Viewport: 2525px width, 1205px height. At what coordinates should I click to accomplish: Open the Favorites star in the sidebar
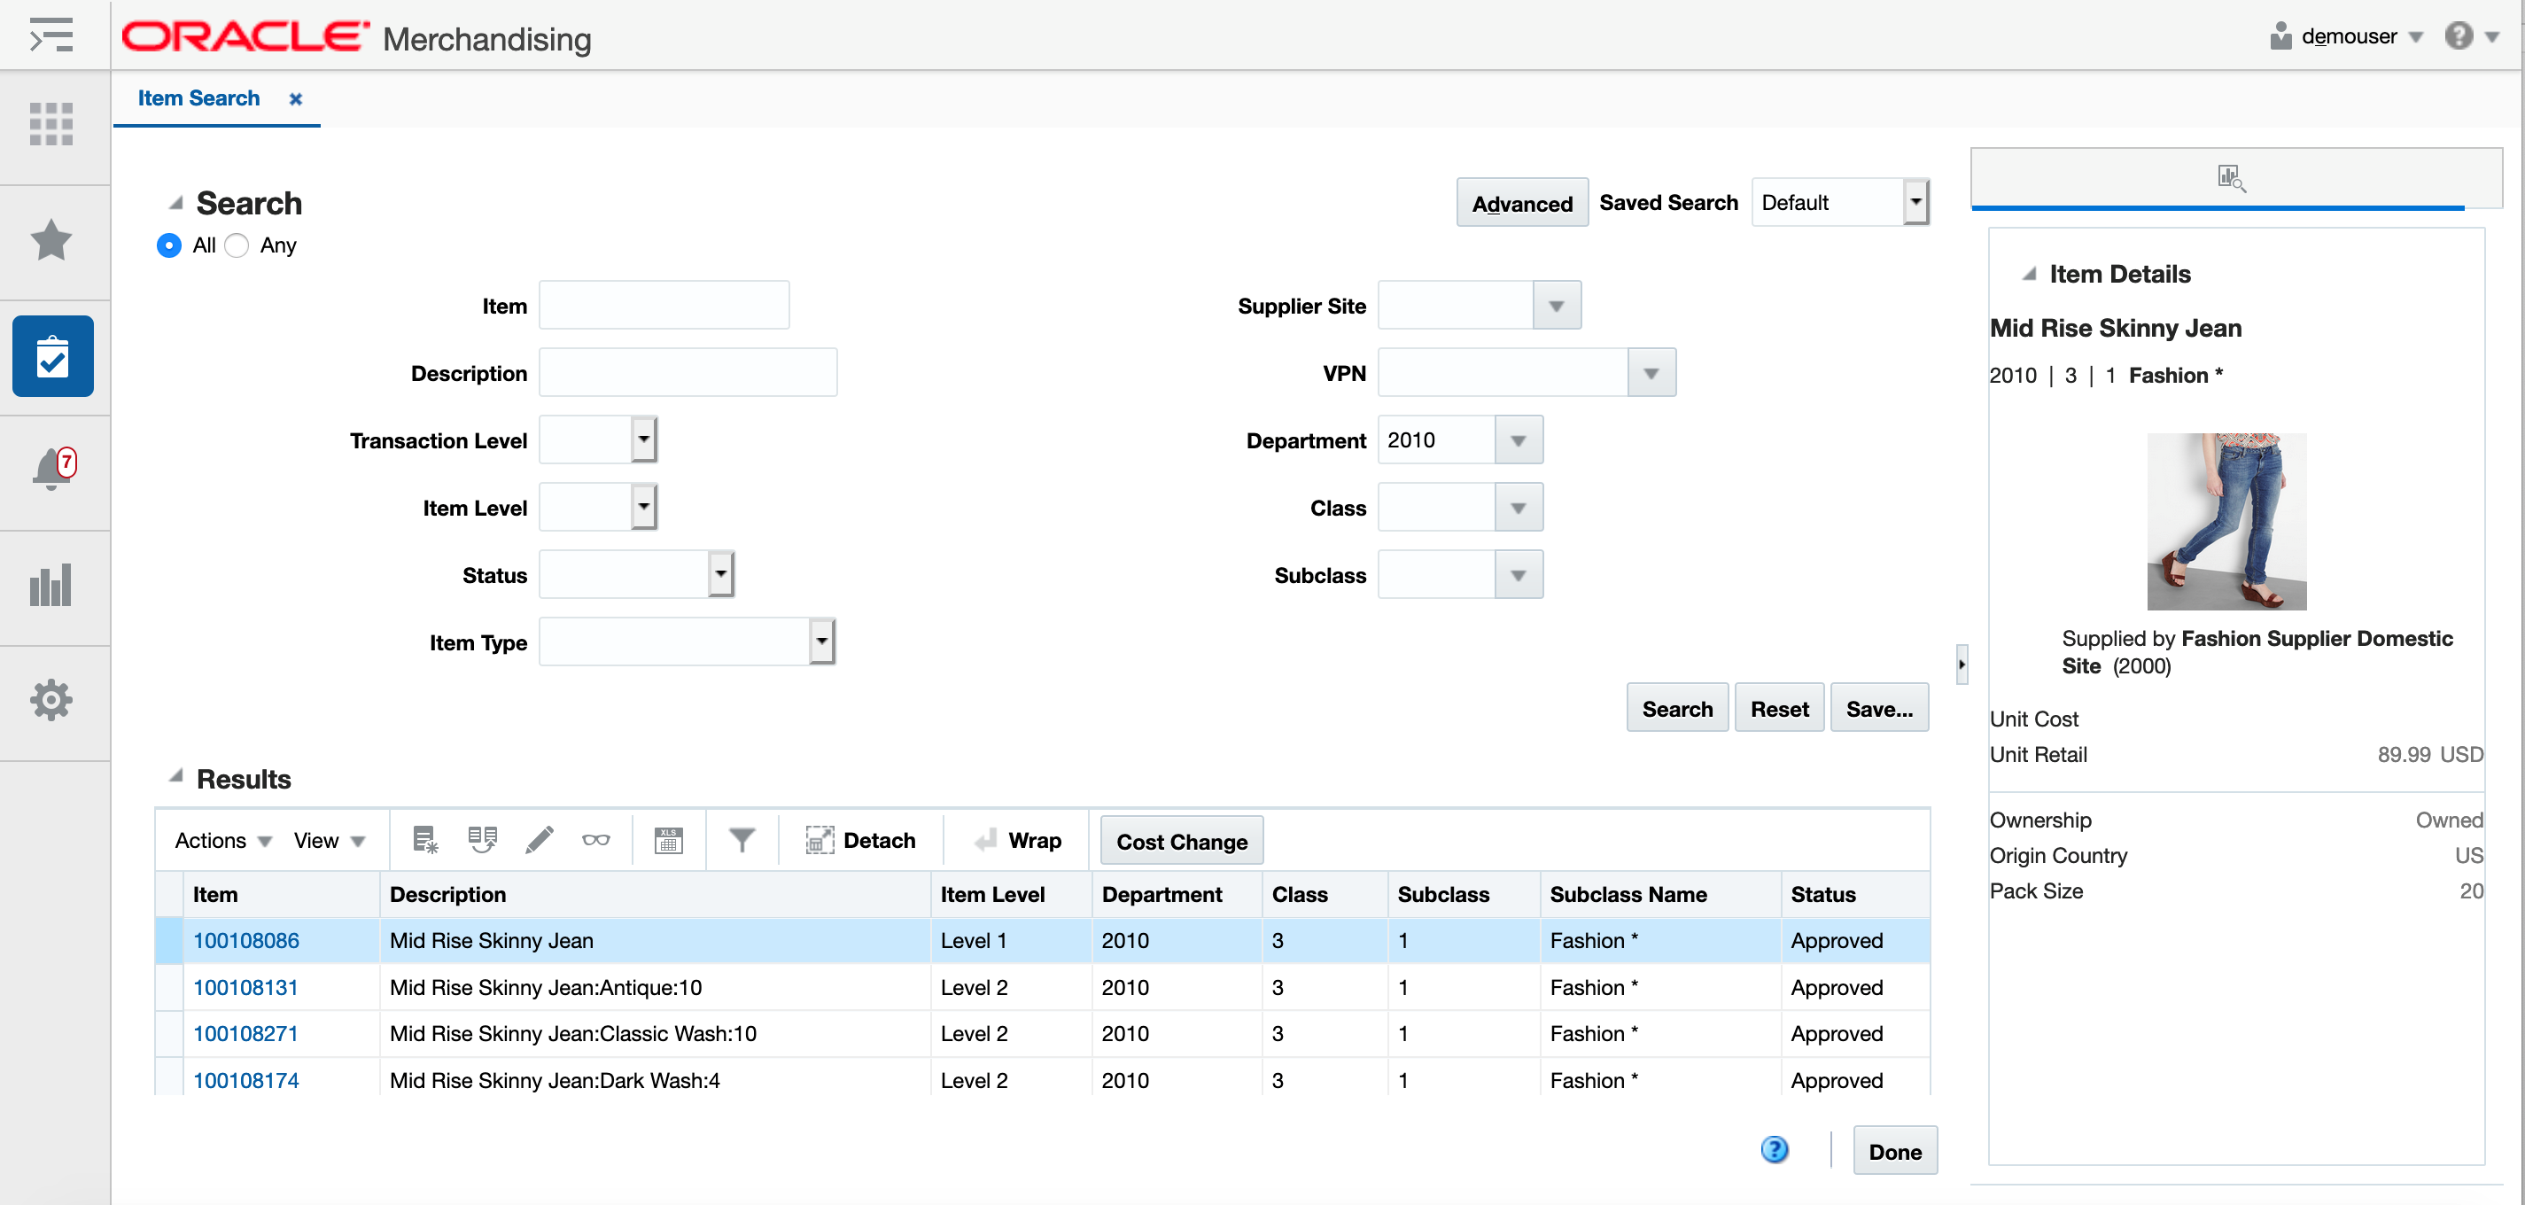tap(51, 240)
